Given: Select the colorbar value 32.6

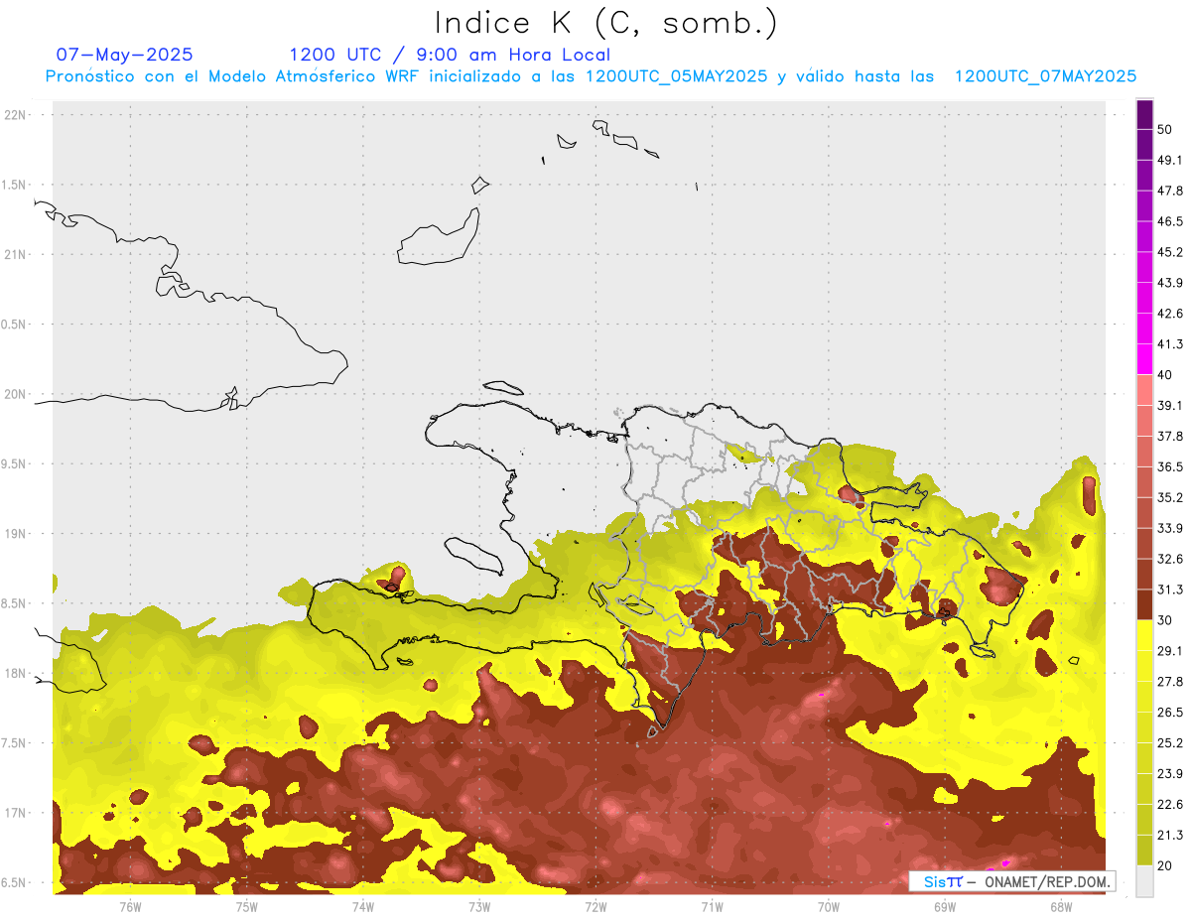Looking at the screenshot, I should pyautogui.click(x=1170, y=559).
